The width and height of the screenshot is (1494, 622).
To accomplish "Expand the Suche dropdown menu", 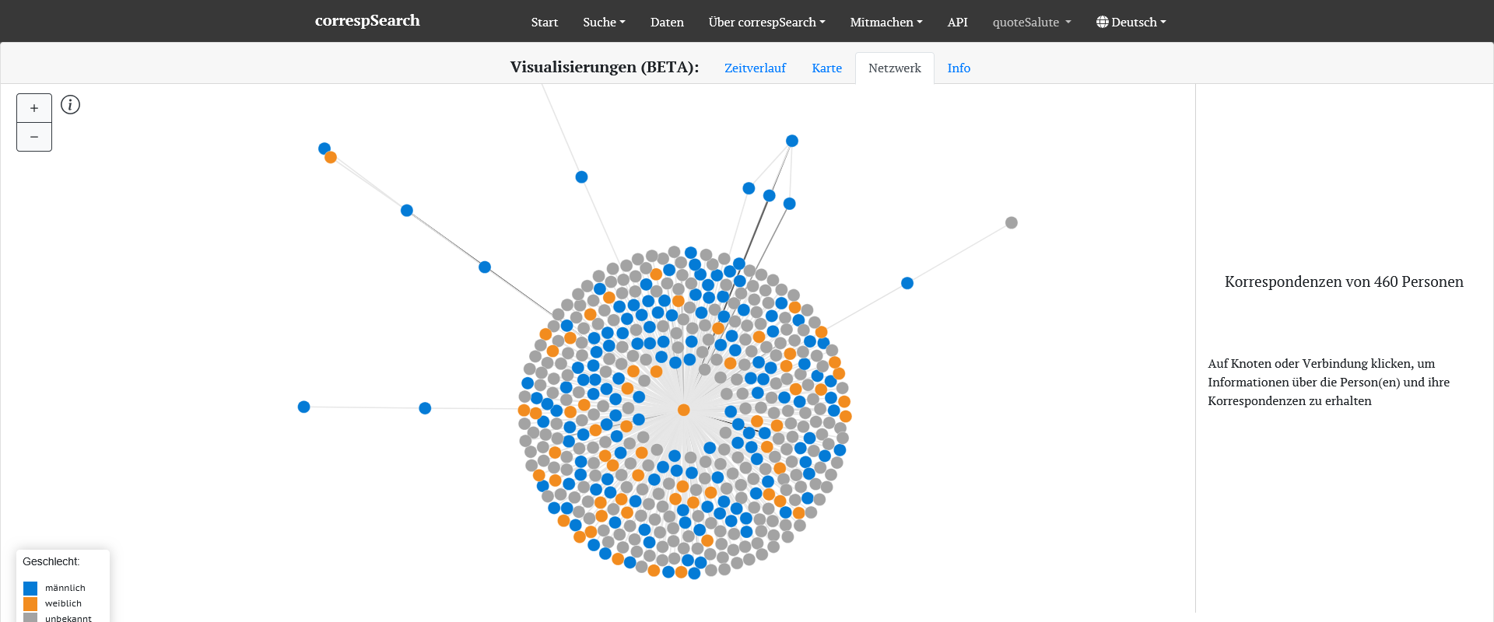I will coord(604,22).
